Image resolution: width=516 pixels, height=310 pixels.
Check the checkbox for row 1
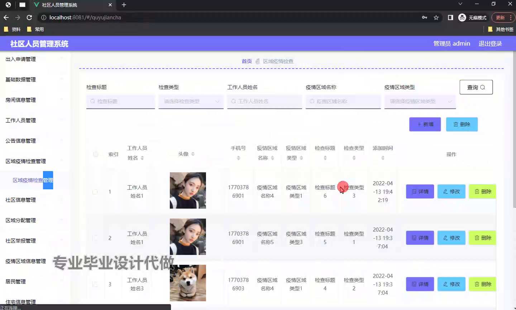(95, 192)
